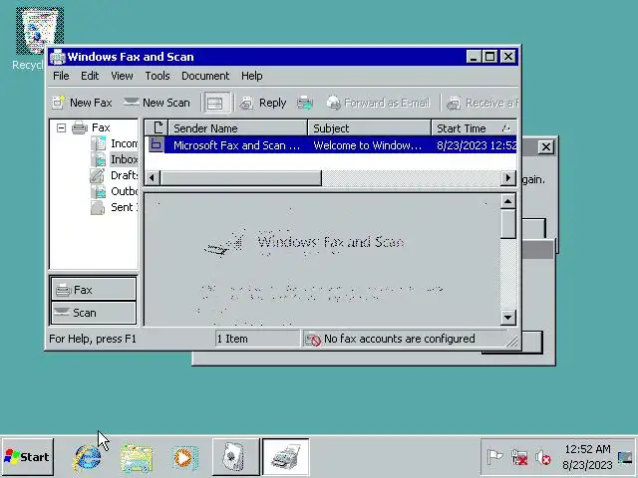Click the Receive a fax toolbar button
638x478 pixels.
coord(482,103)
